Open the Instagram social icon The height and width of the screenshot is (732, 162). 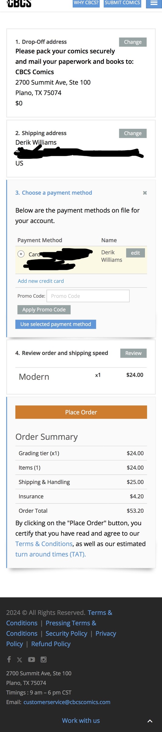(x=44, y=659)
